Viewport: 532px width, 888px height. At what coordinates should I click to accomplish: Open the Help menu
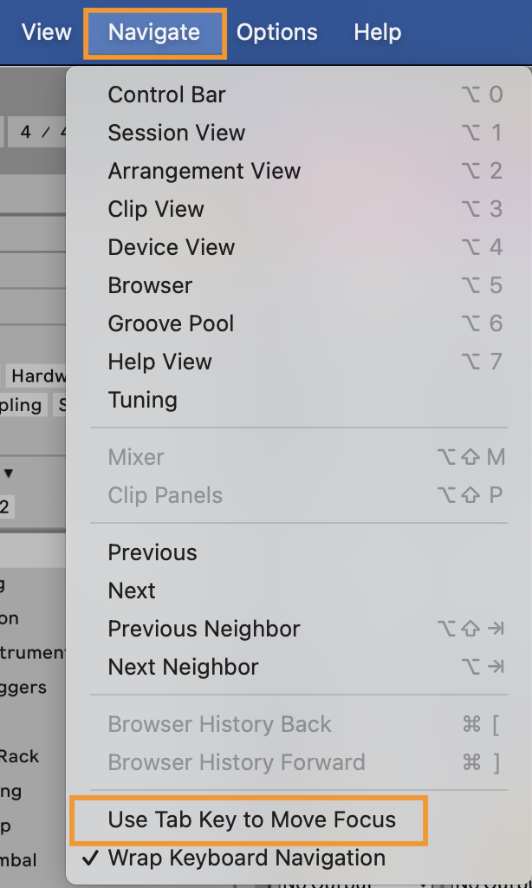pyautogui.click(x=377, y=31)
